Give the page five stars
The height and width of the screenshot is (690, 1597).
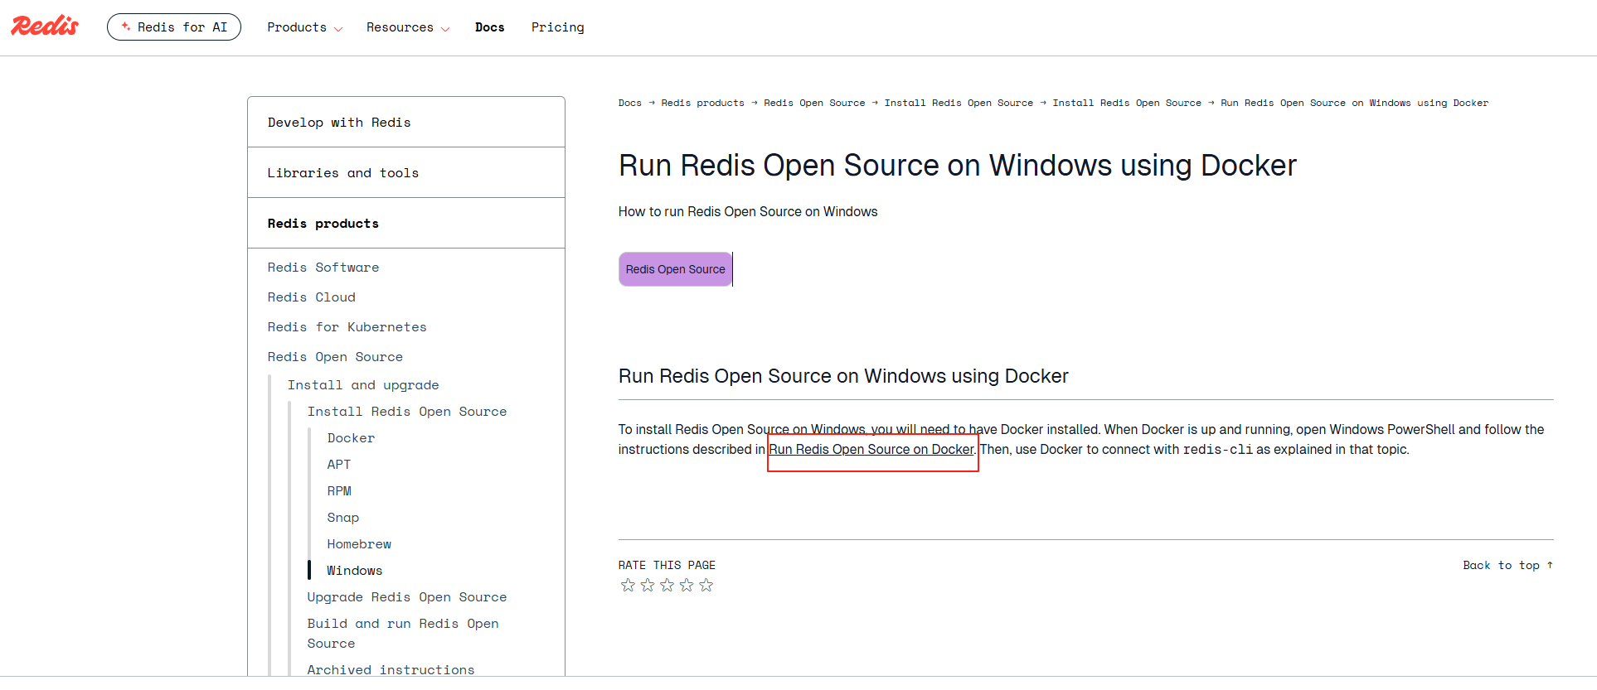click(706, 586)
